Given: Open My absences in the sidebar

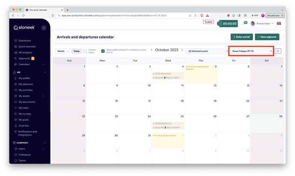Looking at the screenshot, I should [x=26, y=84].
